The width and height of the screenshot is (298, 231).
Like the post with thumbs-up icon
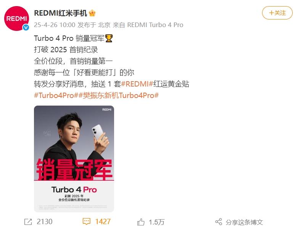pos(141,222)
